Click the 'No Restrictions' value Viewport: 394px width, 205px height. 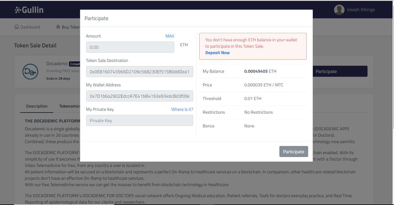(x=259, y=112)
